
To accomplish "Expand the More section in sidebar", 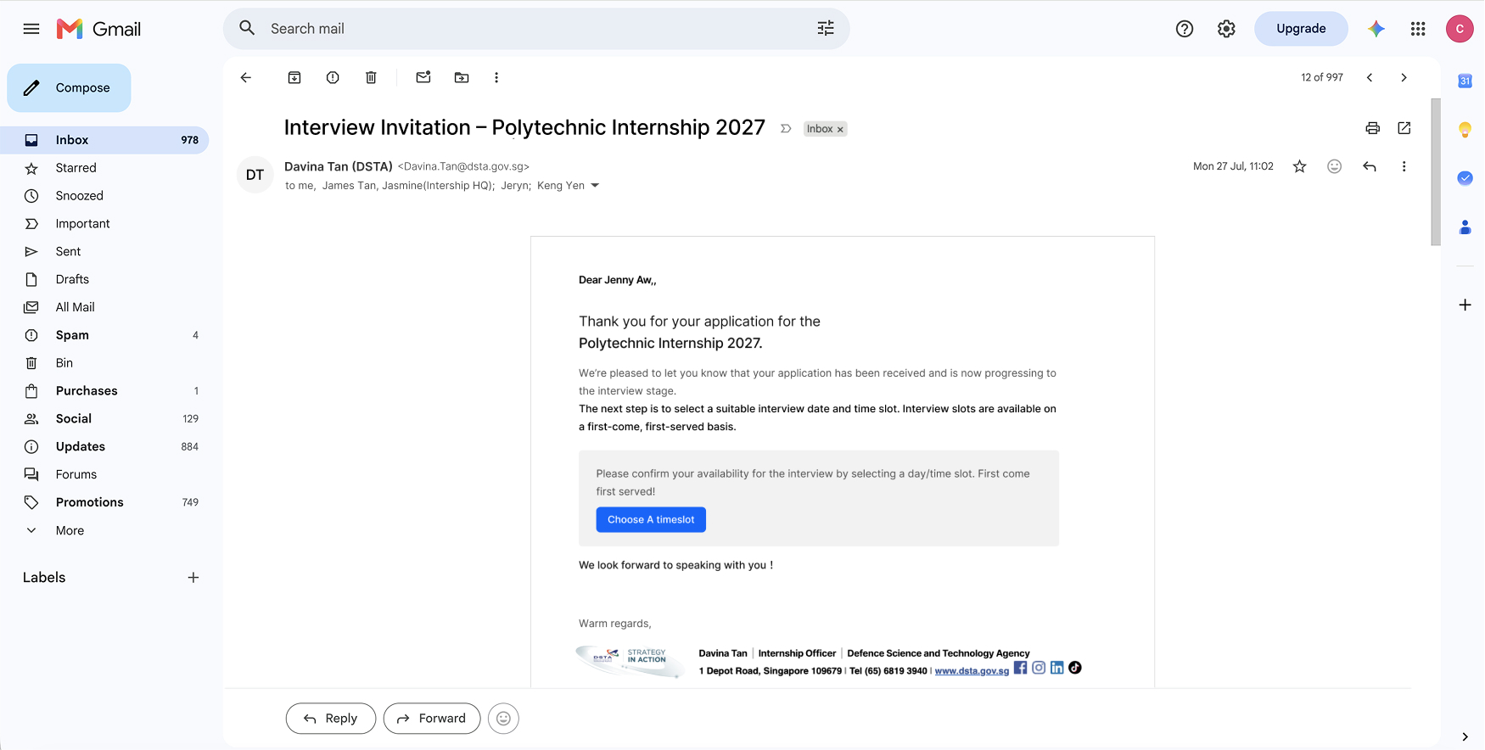I will click(70, 530).
